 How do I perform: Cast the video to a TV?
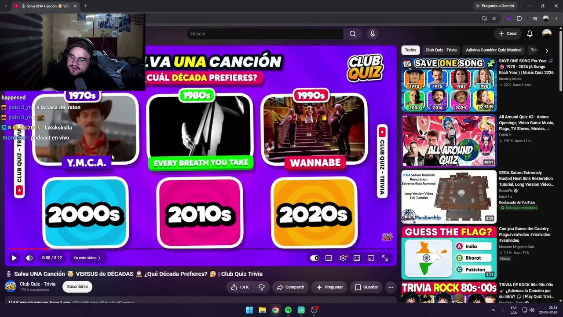(x=371, y=258)
